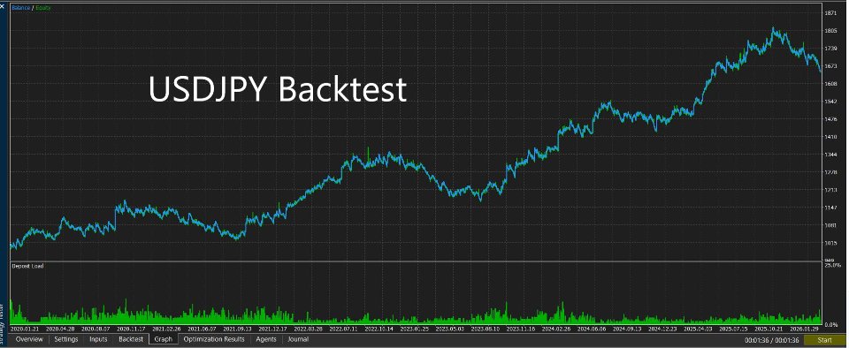
Task: Click the 2024.06.06 date label
Action: (x=593, y=328)
